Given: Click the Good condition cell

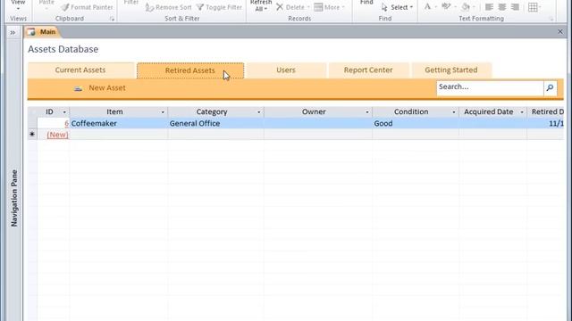Looking at the screenshot, I should point(416,123).
